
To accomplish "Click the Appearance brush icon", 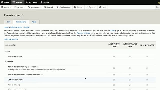I will [29, 7].
